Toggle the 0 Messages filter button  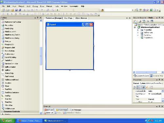[x=75, y=110]
